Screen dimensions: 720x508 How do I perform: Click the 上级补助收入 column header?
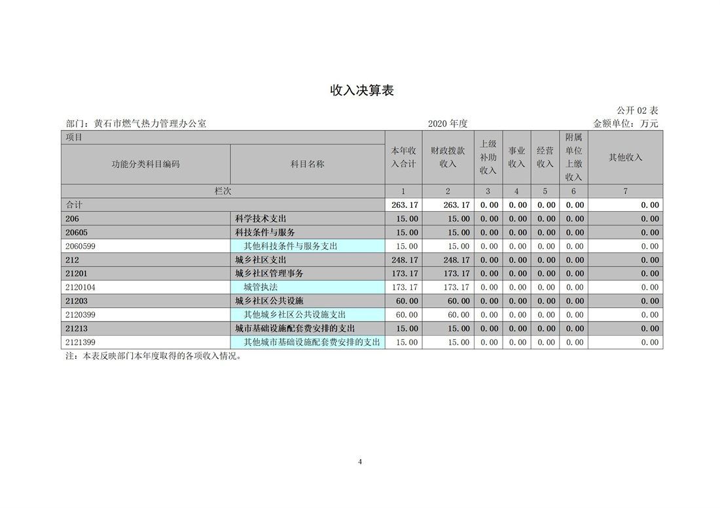488,158
